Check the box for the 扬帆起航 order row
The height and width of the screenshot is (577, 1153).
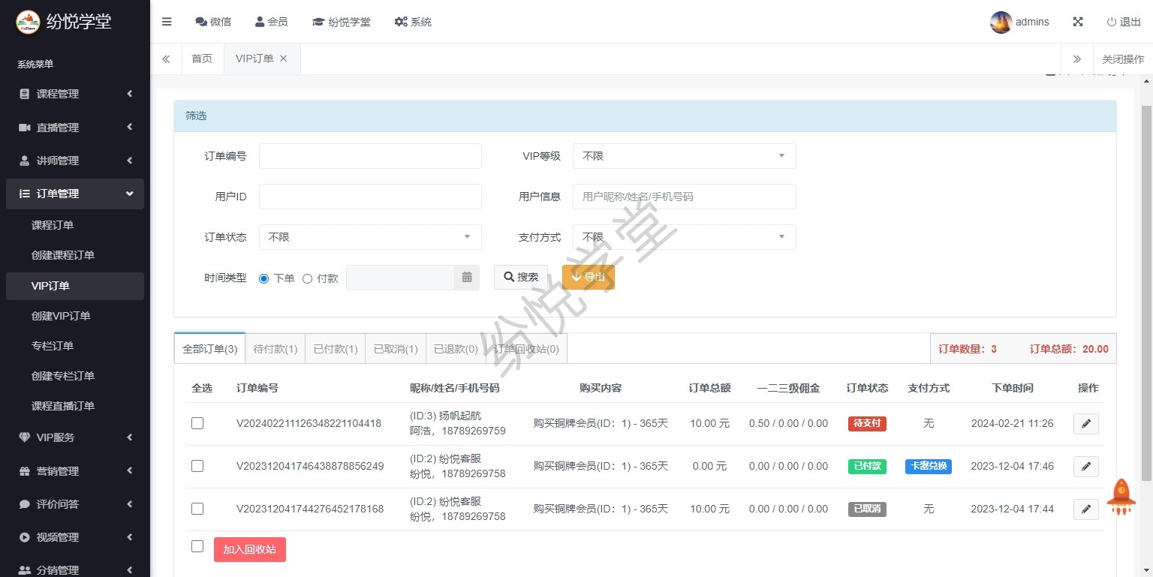(x=197, y=423)
